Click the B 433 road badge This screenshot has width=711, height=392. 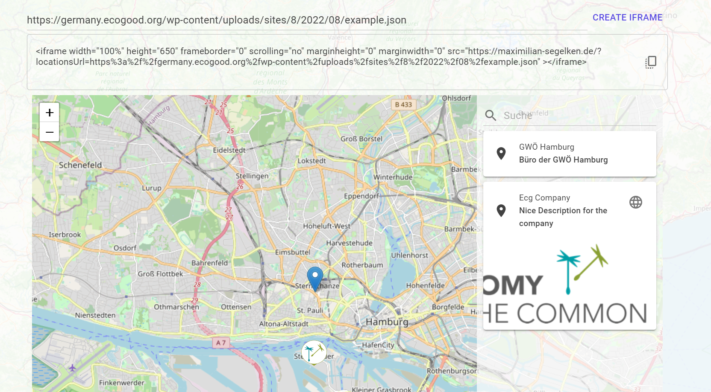(403, 104)
